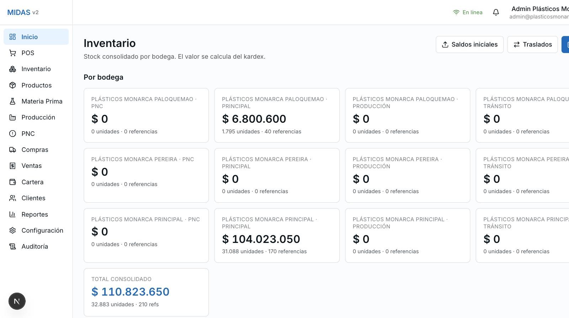Click the "Inventario" page heading
This screenshot has width=569, height=318.
110,43
